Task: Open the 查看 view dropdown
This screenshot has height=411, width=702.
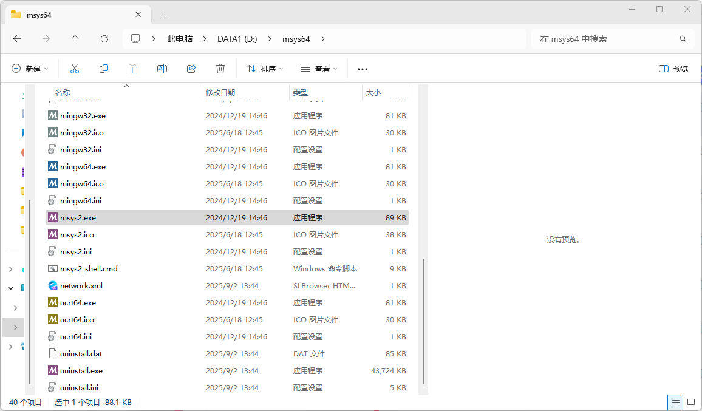Action: click(319, 69)
